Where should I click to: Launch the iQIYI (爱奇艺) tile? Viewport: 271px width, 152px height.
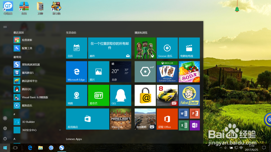pyautogui.click(x=99, y=95)
